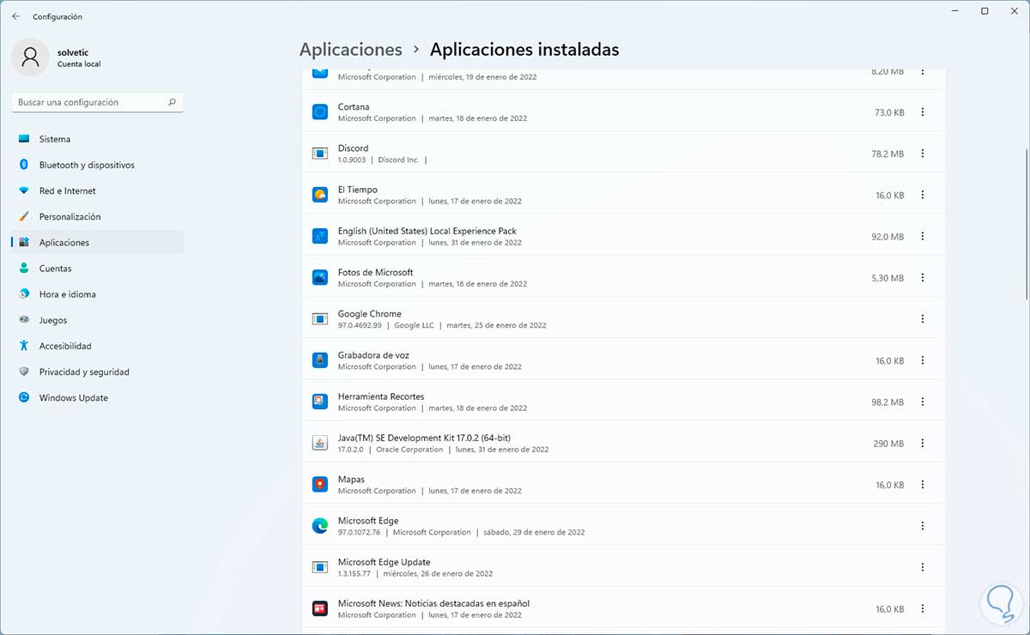Viewport: 1030px width, 635px height.
Task: Click the Google LLC publisher text
Action: pyautogui.click(x=414, y=326)
